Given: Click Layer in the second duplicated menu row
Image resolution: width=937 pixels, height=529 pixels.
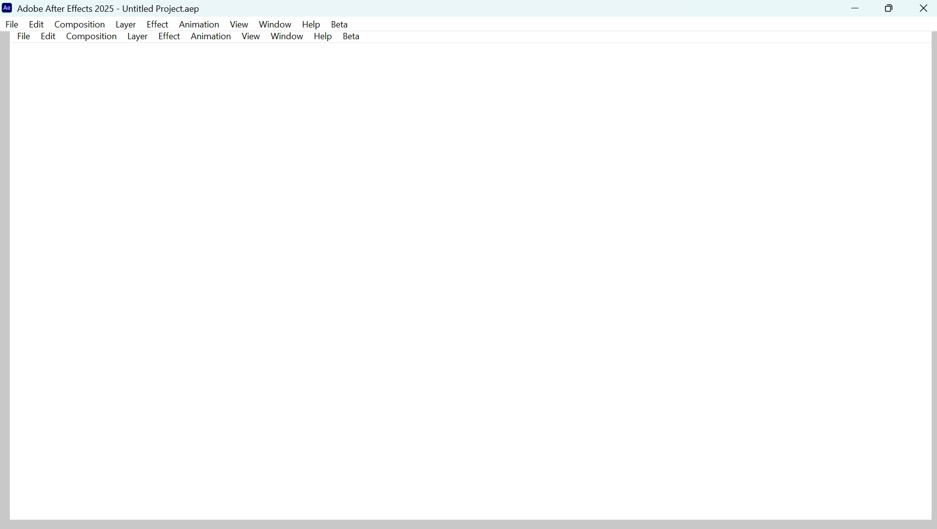Looking at the screenshot, I should coord(137,36).
